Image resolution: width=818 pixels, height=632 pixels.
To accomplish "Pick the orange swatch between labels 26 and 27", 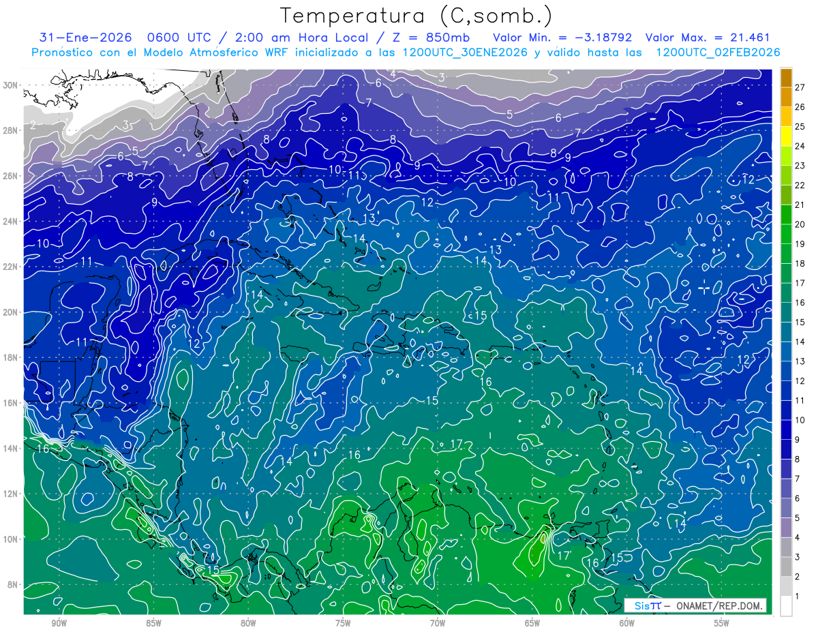I will pos(786,97).
